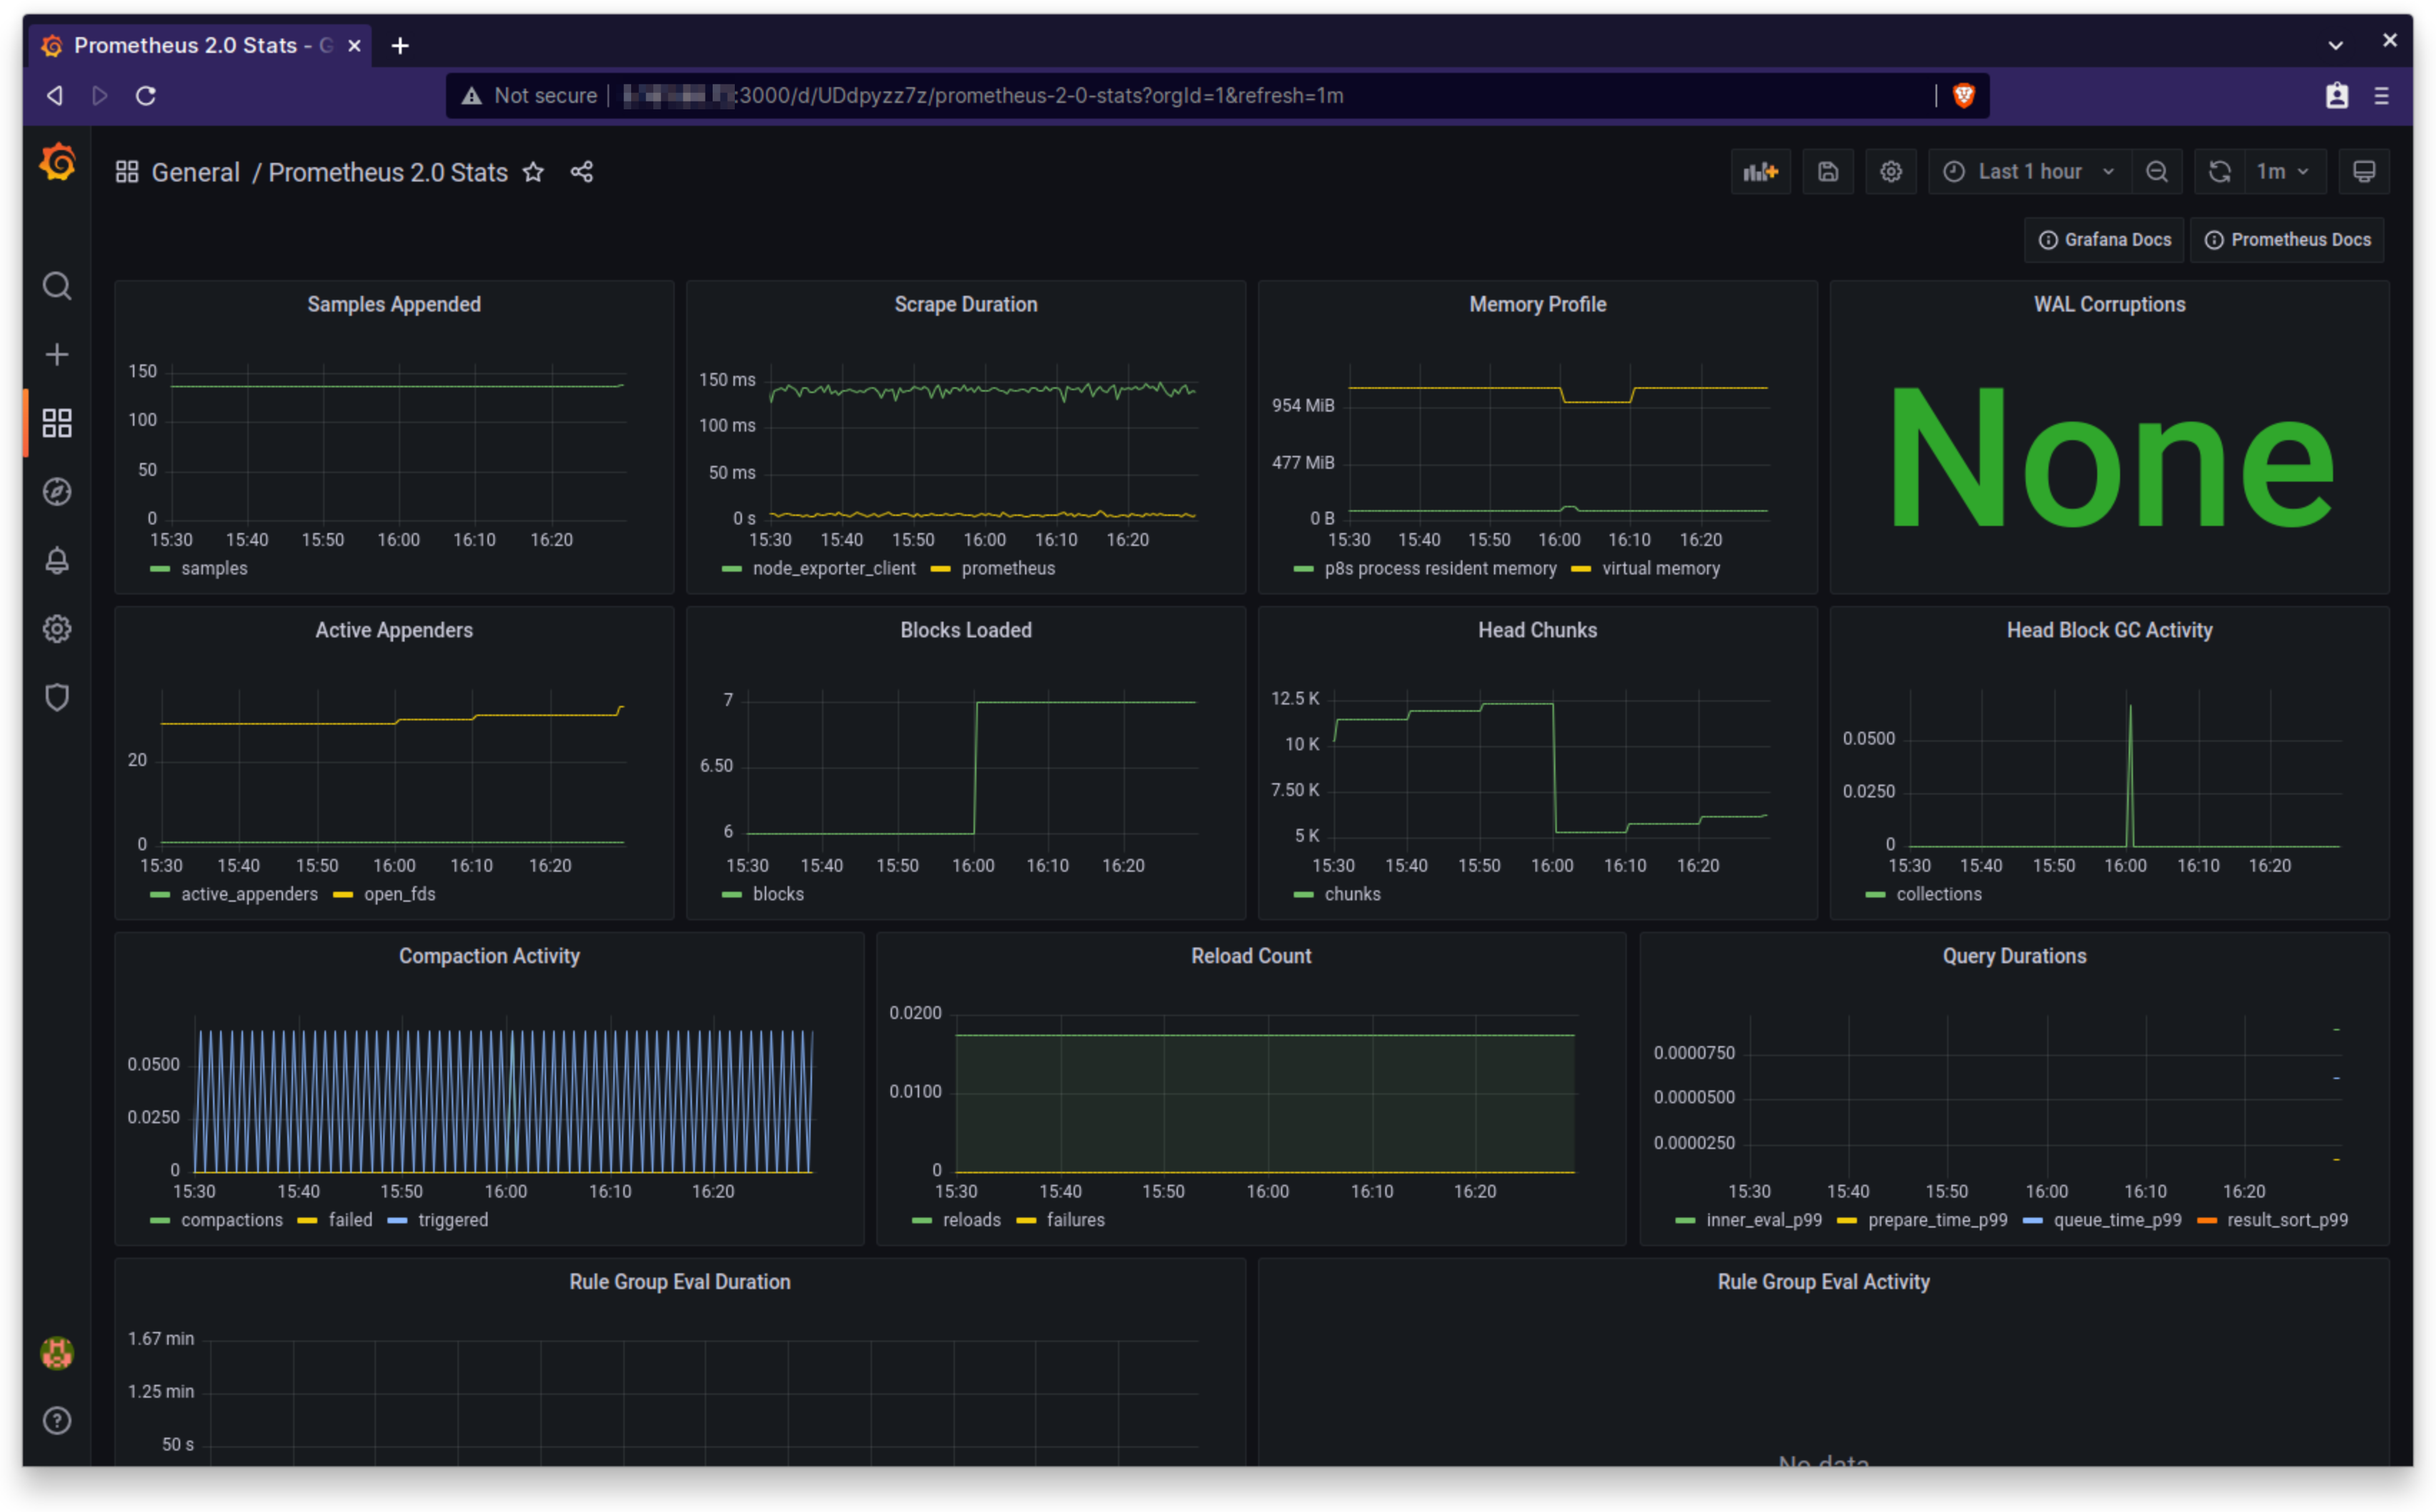Viewport: 2436px width, 1512px height.
Task: Open the Grafana Docs link
Action: pyautogui.click(x=2103, y=239)
